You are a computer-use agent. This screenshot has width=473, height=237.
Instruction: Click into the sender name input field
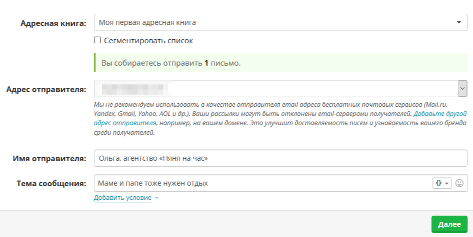280,158
